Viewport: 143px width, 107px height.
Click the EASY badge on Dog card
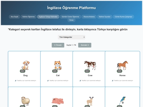(23, 71)
